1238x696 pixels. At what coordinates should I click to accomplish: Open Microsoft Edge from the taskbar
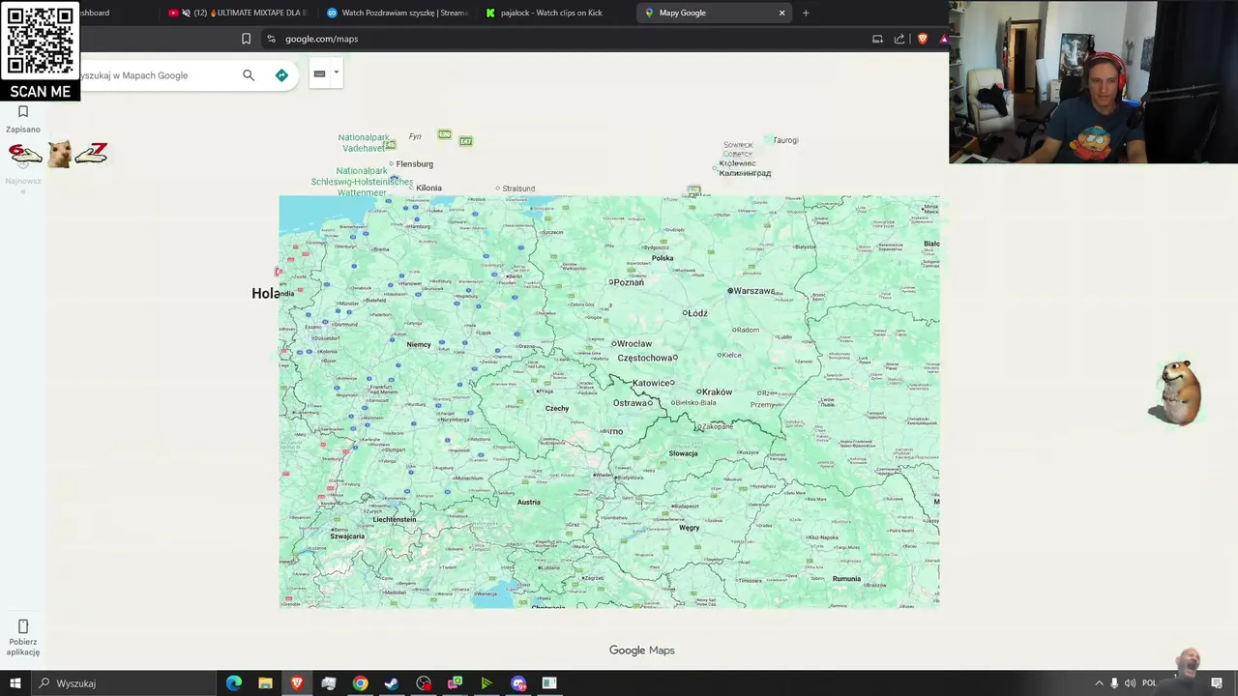tap(234, 683)
